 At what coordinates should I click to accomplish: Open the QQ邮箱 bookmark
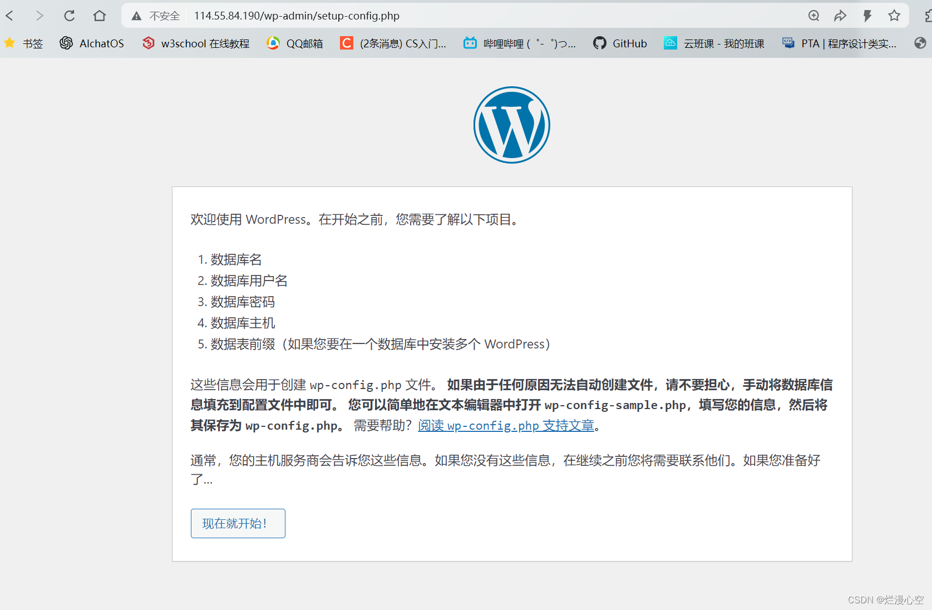tap(294, 43)
